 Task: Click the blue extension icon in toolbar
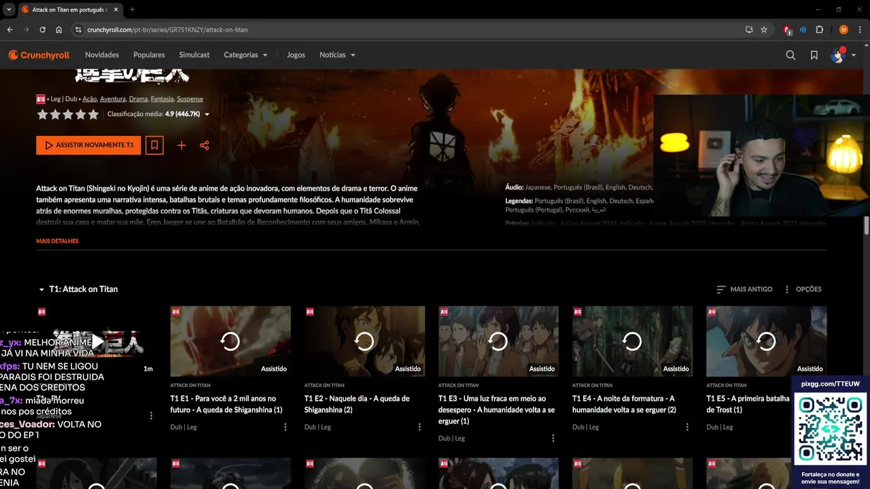pos(803,30)
